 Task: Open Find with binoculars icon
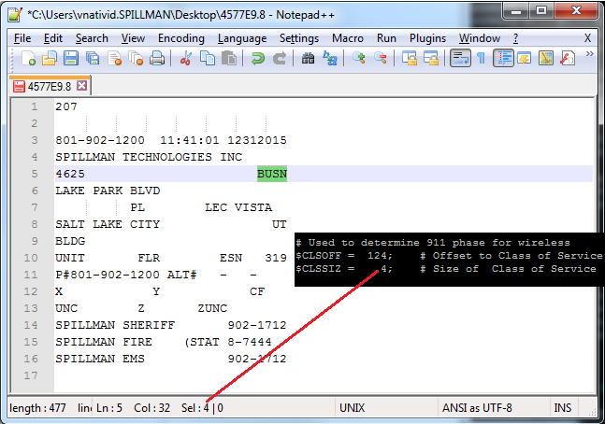pyautogui.click(x=308, y=59)
